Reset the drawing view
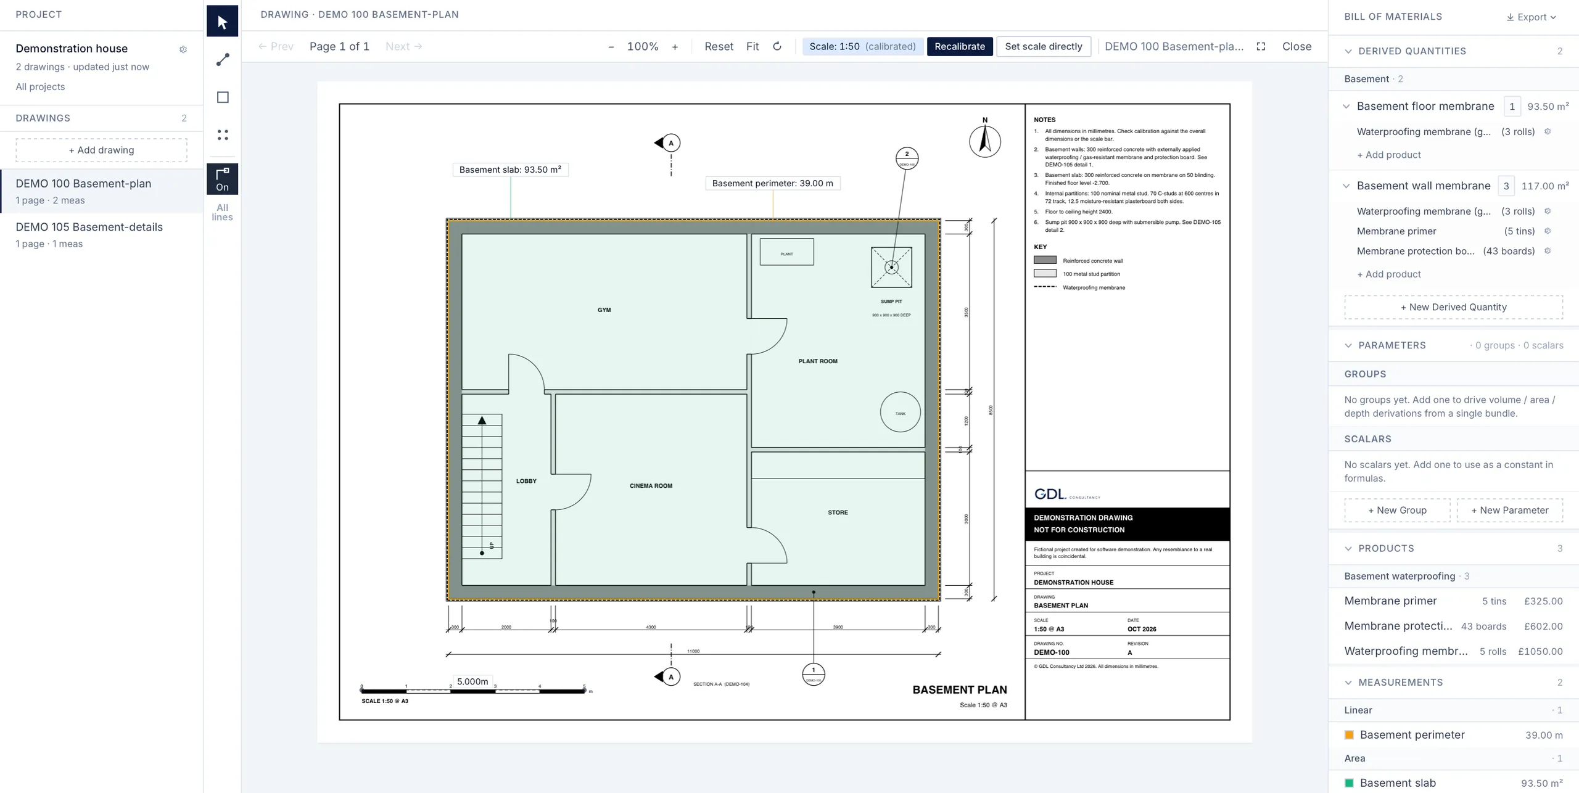This screenshot has height=793, width=1579. [719, 46]
